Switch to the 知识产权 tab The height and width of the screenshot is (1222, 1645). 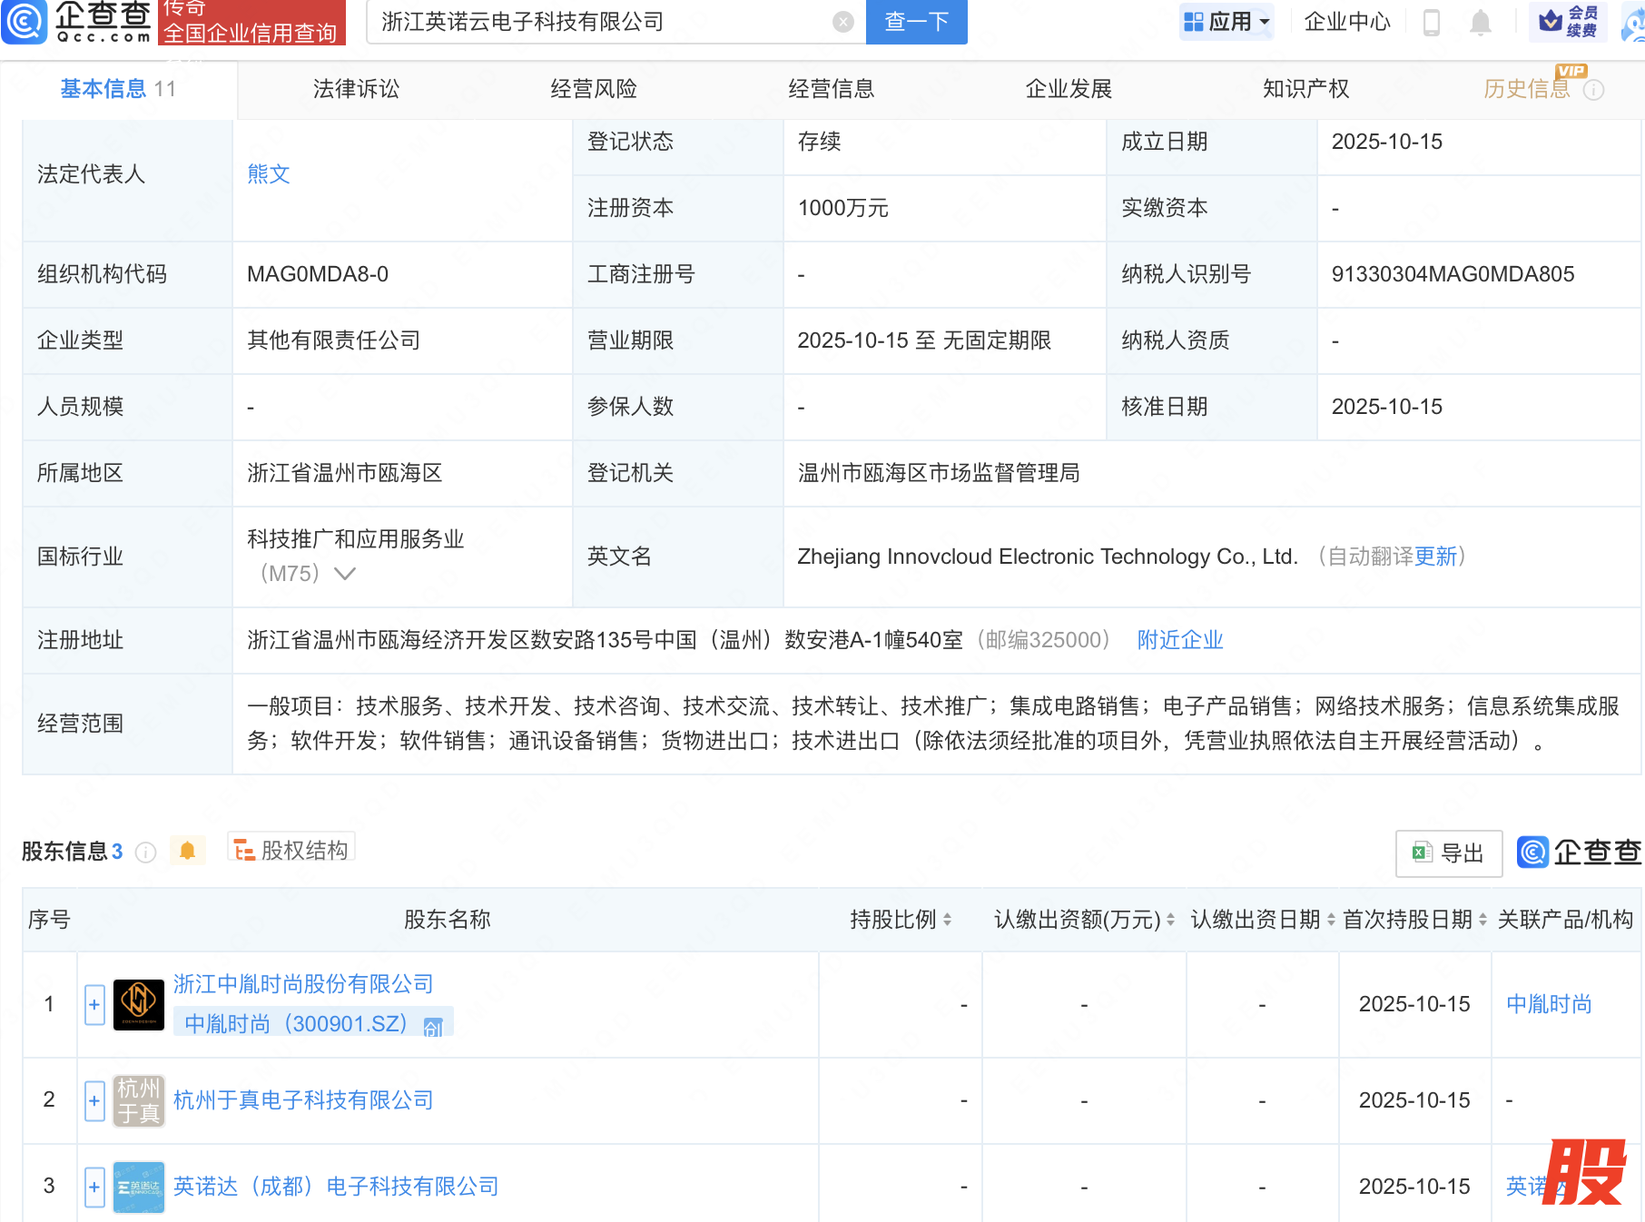click(x=1305, y=89)
